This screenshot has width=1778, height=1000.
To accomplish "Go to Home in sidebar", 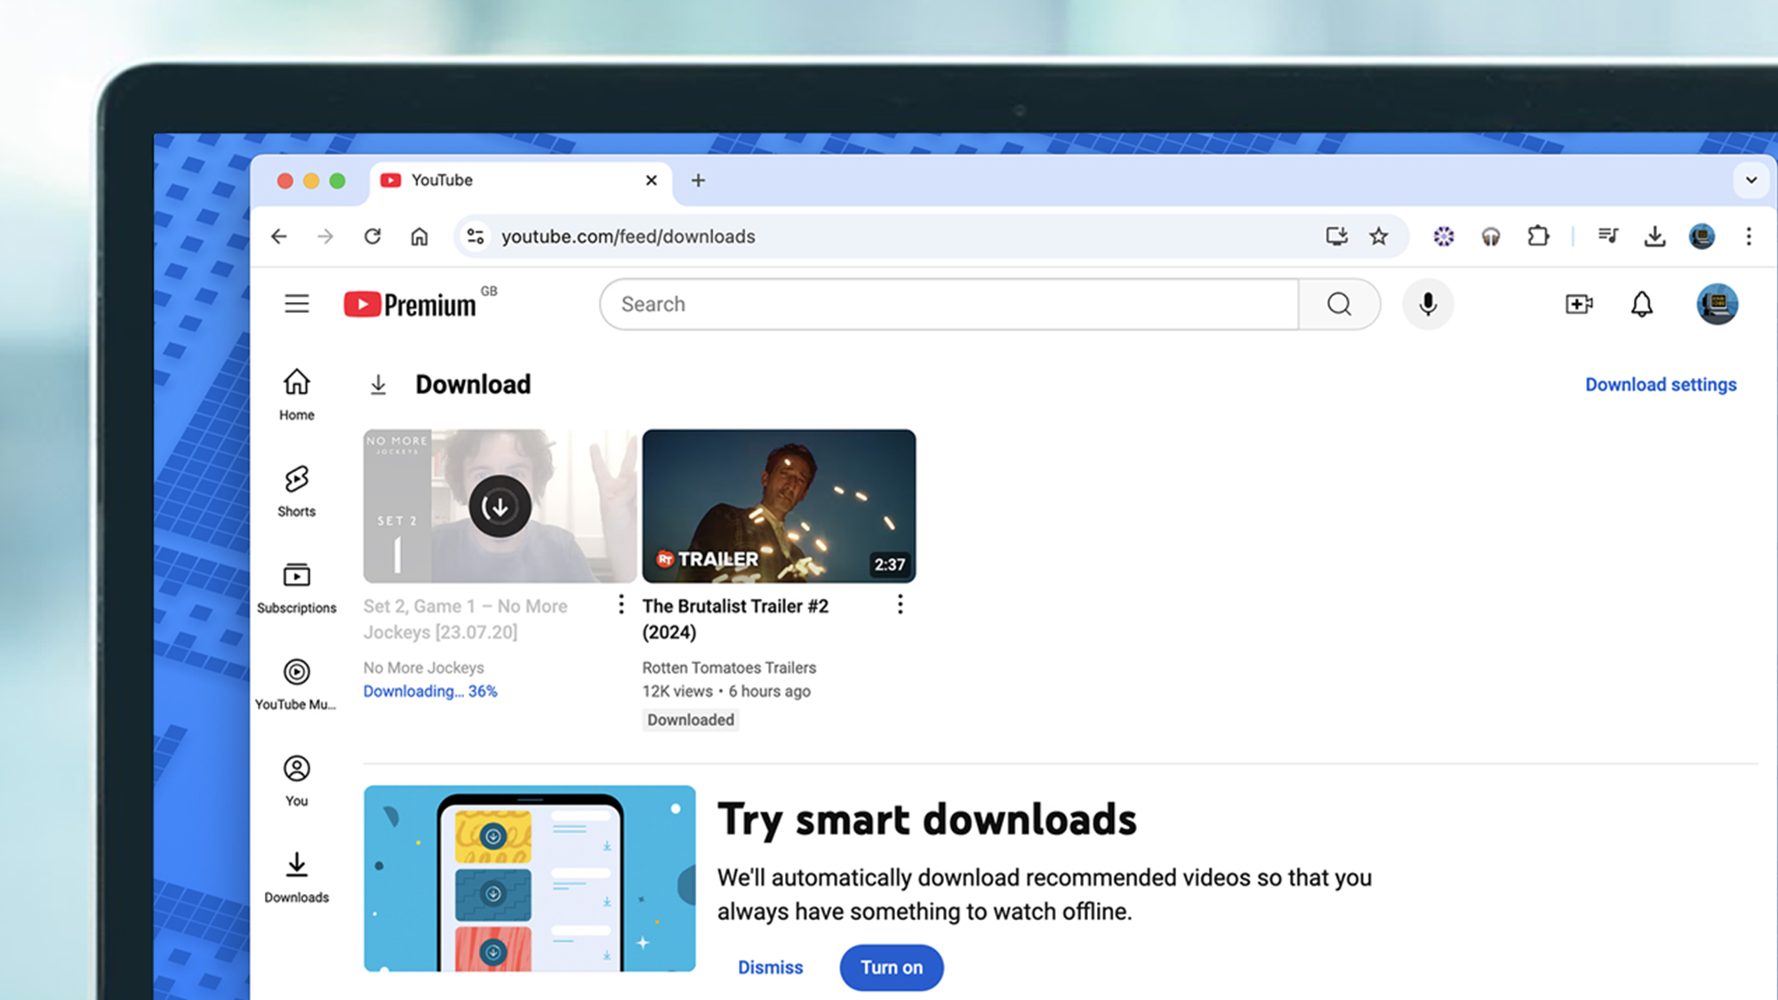I will tap(297, 395).
